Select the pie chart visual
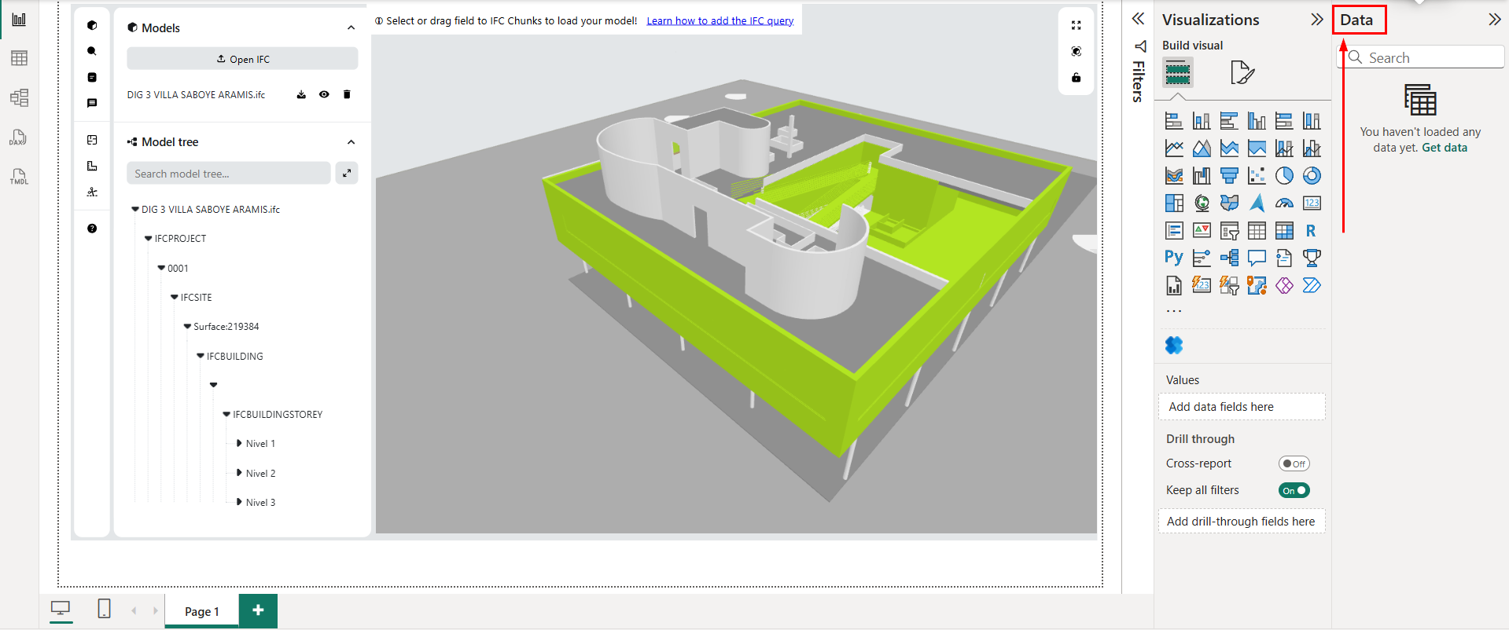Image resolution: width=1509 pixels, height=630 pixels. [1284, 176]
